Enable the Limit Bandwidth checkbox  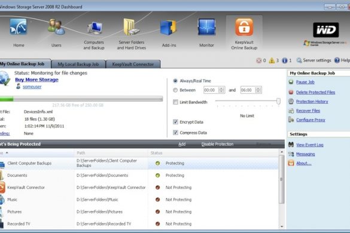(x=175, y=102)
